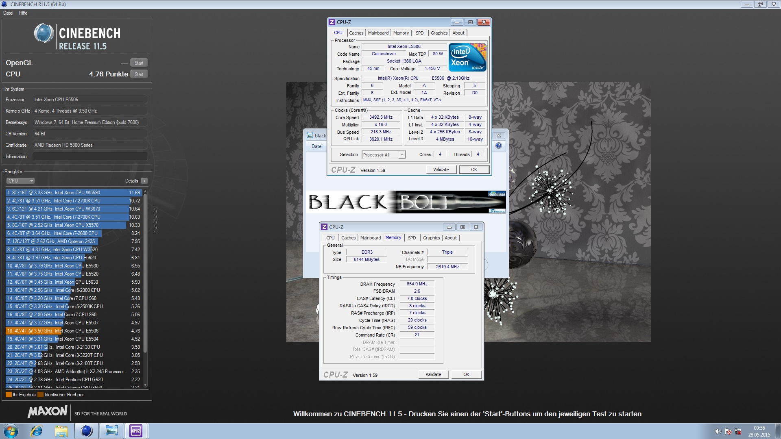Image resolution: width=781 pixels, height=439 pixels.
Task: Open the picture viewer taskbar icon
Action: click(x=111, y=431)
